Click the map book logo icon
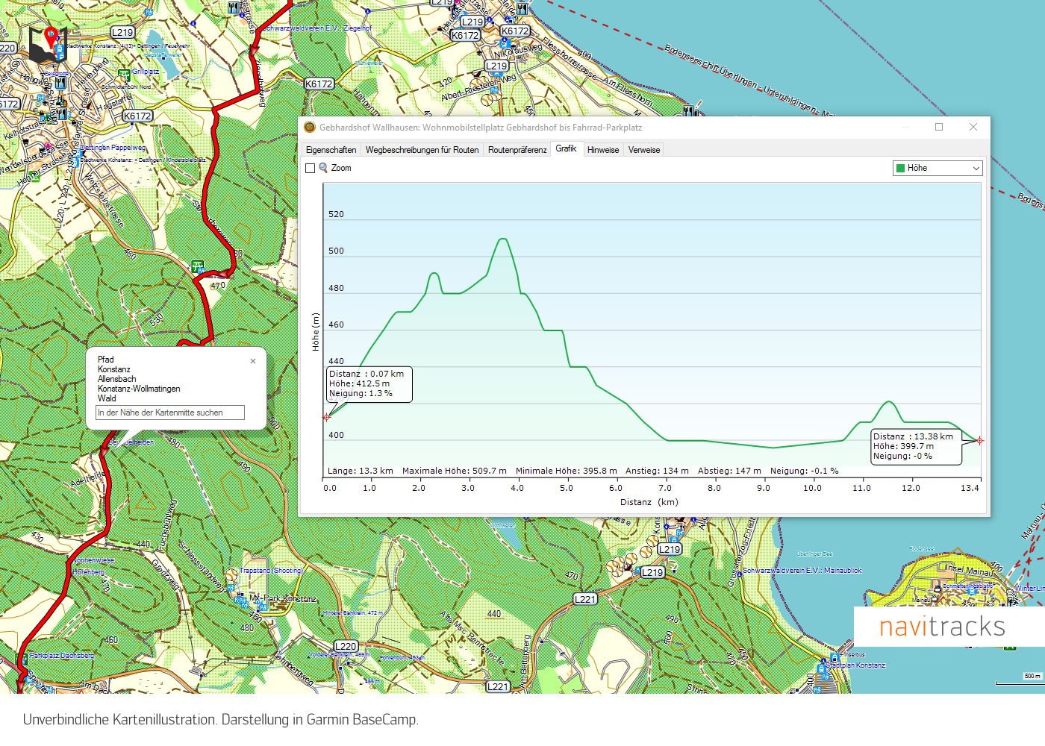The image size is (1045, 746). point(48,45)
